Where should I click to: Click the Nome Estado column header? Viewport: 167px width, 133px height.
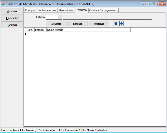click(x=88, y=30)
